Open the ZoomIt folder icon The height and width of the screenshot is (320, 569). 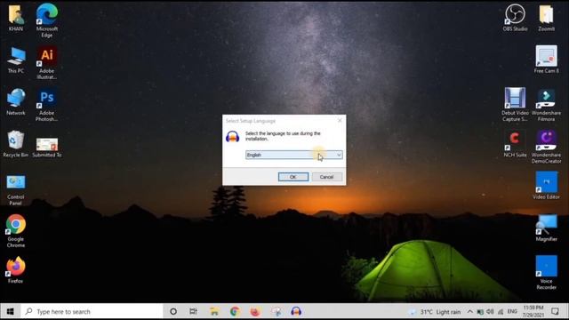(x=546, y=18)
